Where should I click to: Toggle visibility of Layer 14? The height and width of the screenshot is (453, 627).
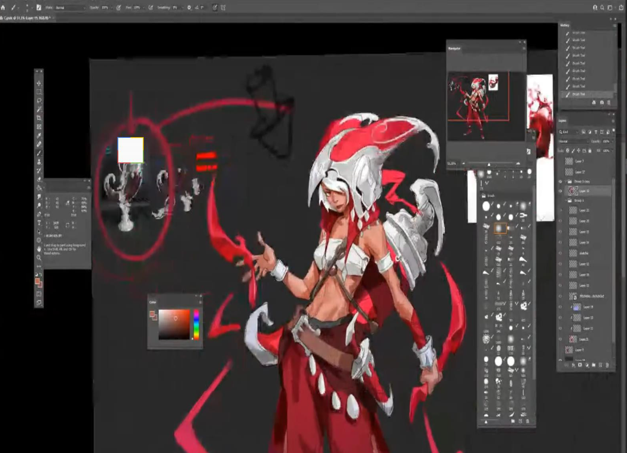click(x=561, y=242)
